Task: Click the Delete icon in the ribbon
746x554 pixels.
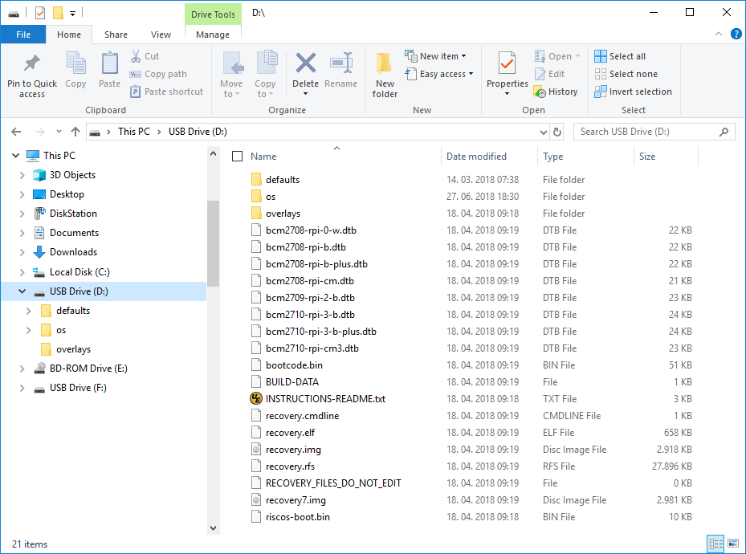Action: click(x=305, y=63)
